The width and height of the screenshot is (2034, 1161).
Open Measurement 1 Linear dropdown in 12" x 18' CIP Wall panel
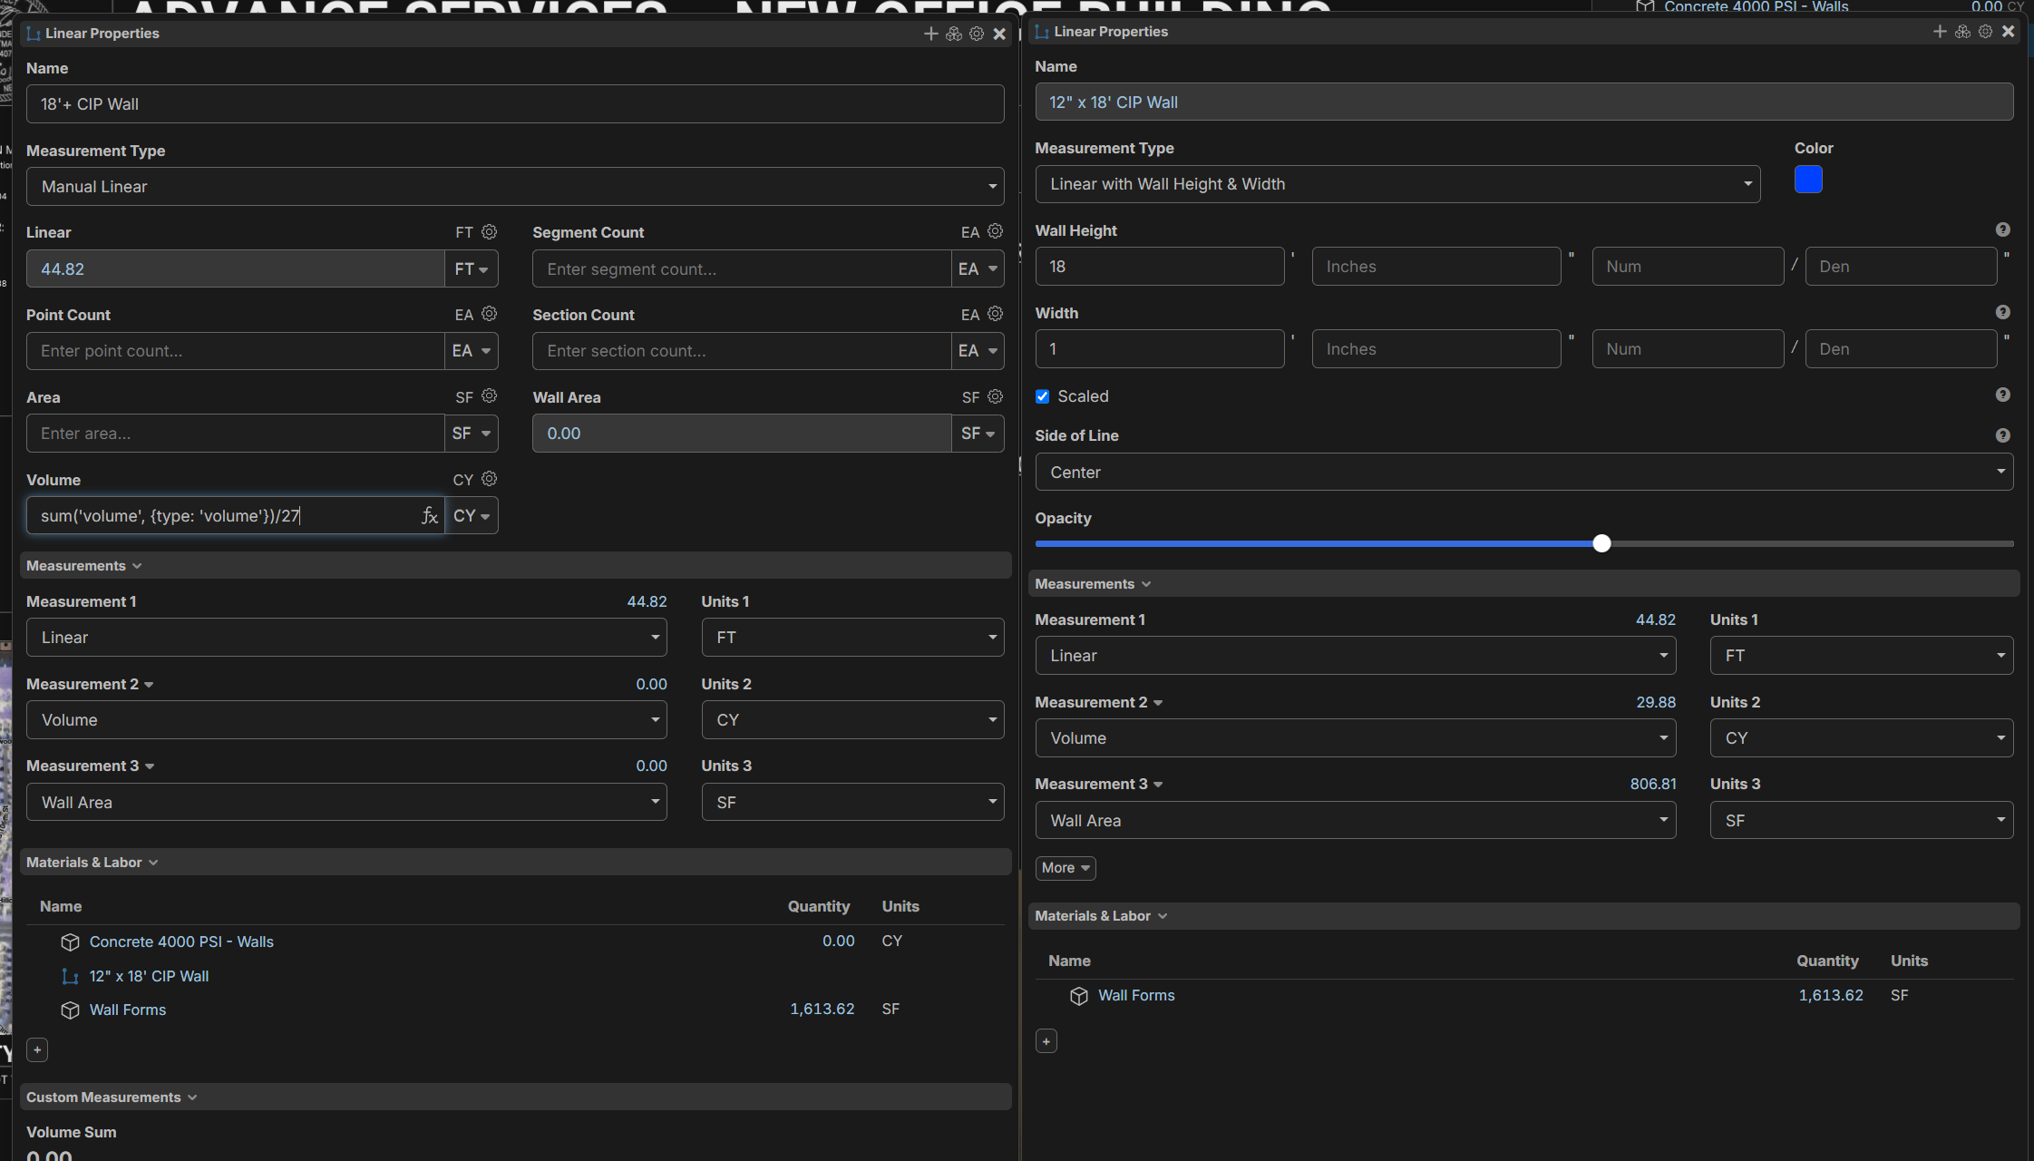tap(1356, 656)
